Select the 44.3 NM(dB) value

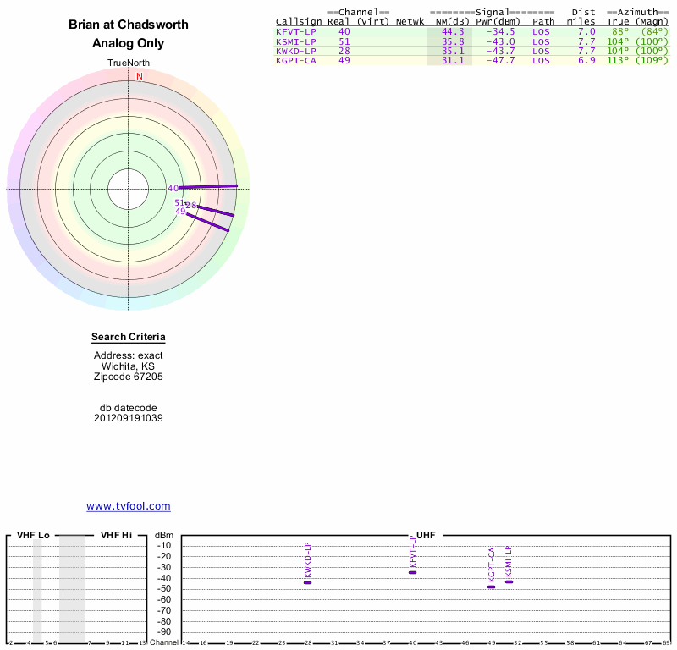coord(453,31)
